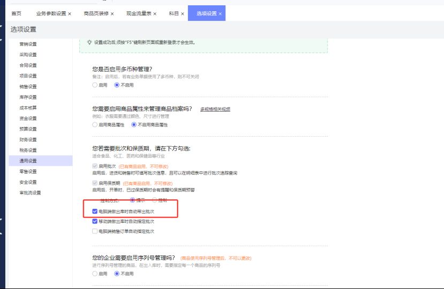
Task: Close the 科目 tab
Action: point(183,13)
